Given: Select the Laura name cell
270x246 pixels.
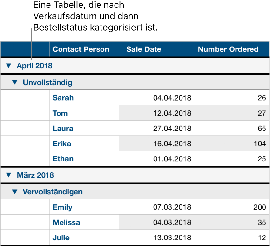Looking at the screenshot, I should pyautogui.click(x=63, y=129).
